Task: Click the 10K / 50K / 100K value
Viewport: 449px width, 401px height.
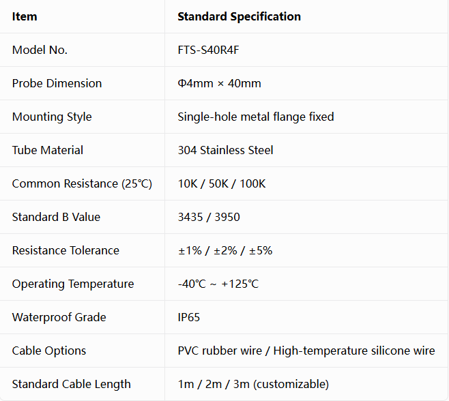Action: click(222, 183)
